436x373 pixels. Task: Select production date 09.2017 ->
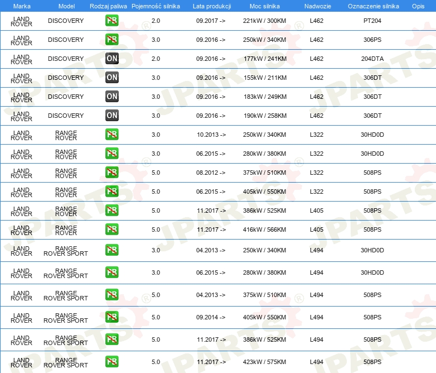[211, 21]
